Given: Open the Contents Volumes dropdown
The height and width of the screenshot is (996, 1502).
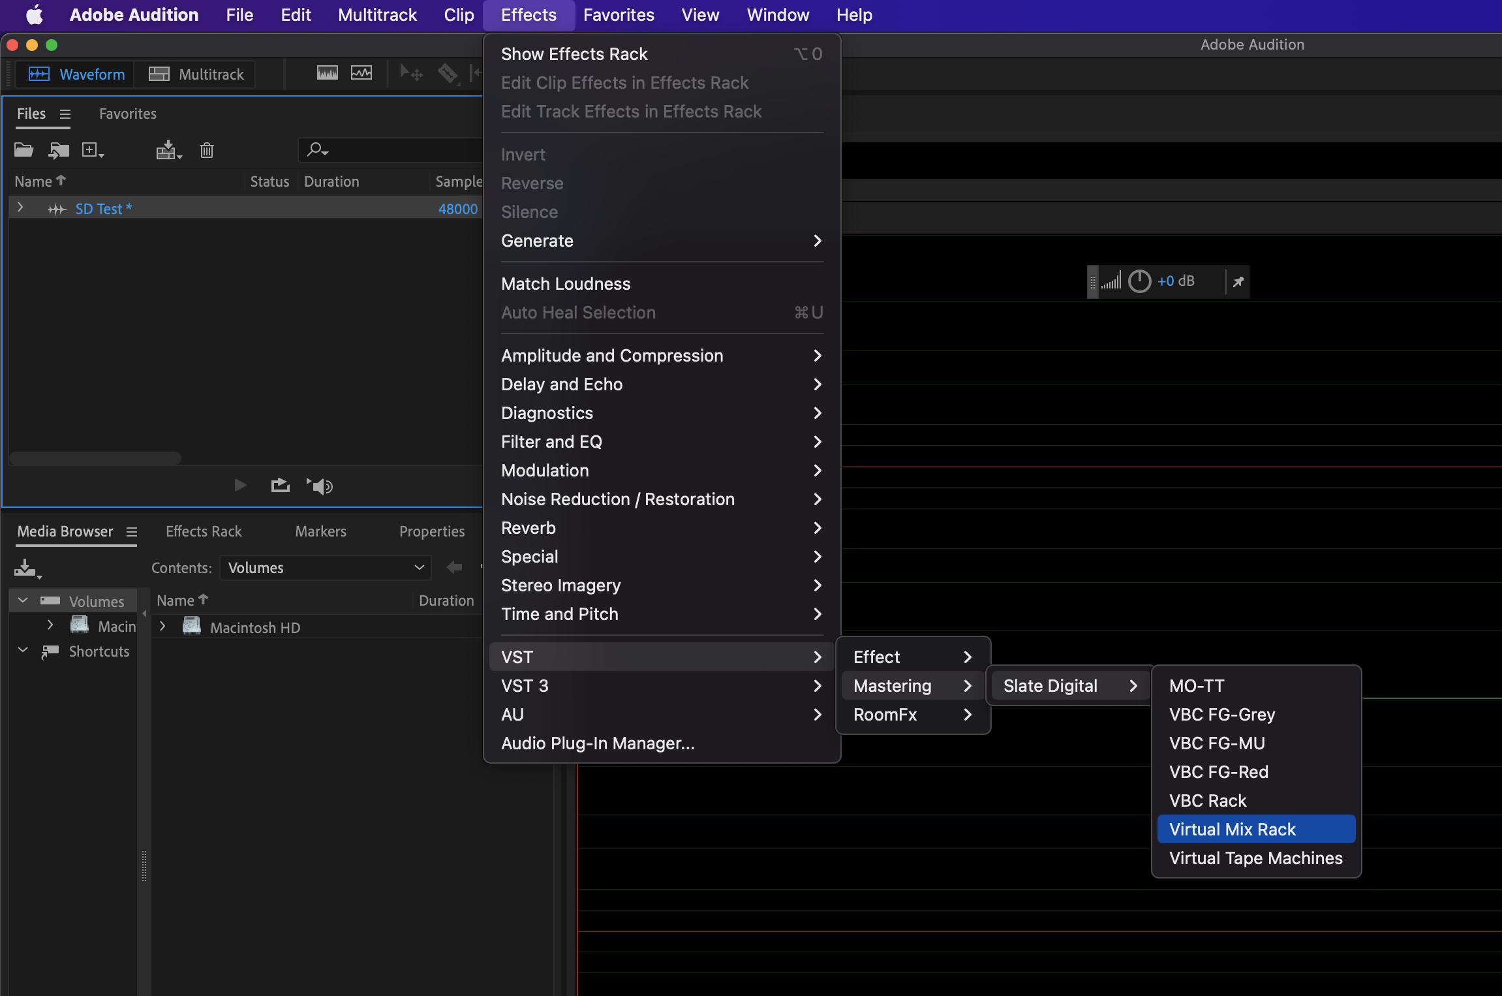Looking at the screenshot, I should 326,568.
